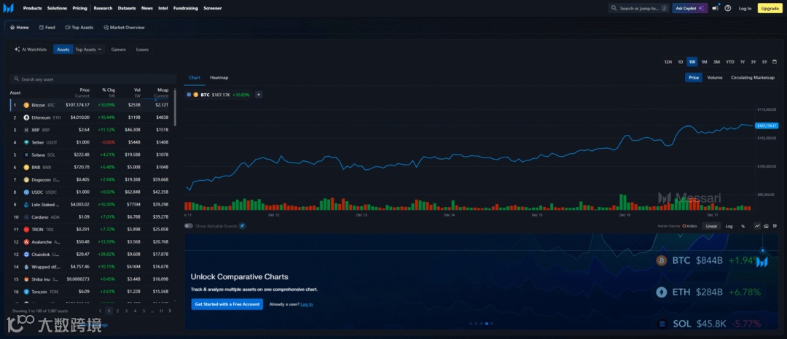Go to the next page with the right arrow
The height and width of the screenshot is (339, 787).
pos(170,311)
